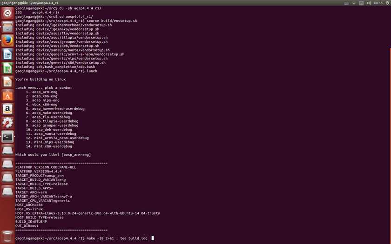The width and height of the screenshot is (391, 244).
Task: Click the 'device/lge/mako/vendorsetup.sh' line
Action: click(x=57, y=29)
